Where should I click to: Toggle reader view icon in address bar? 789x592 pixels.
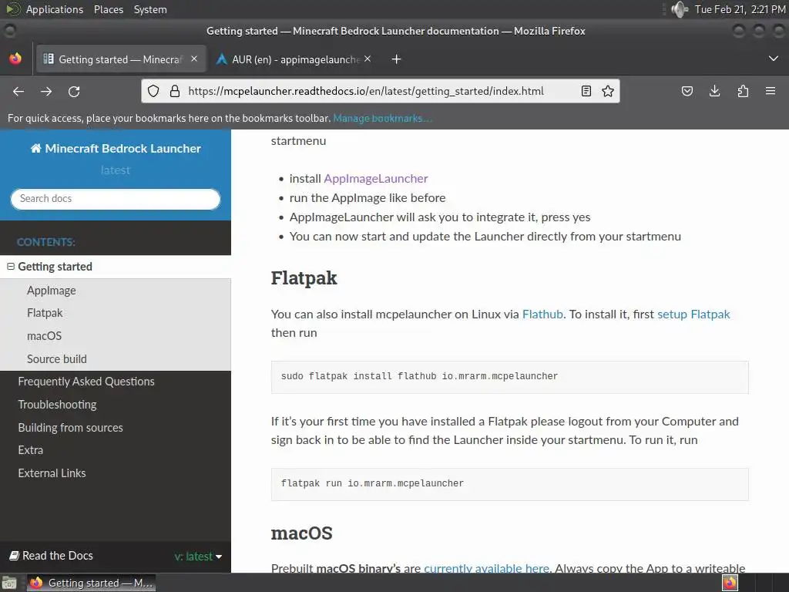point(586,91)
